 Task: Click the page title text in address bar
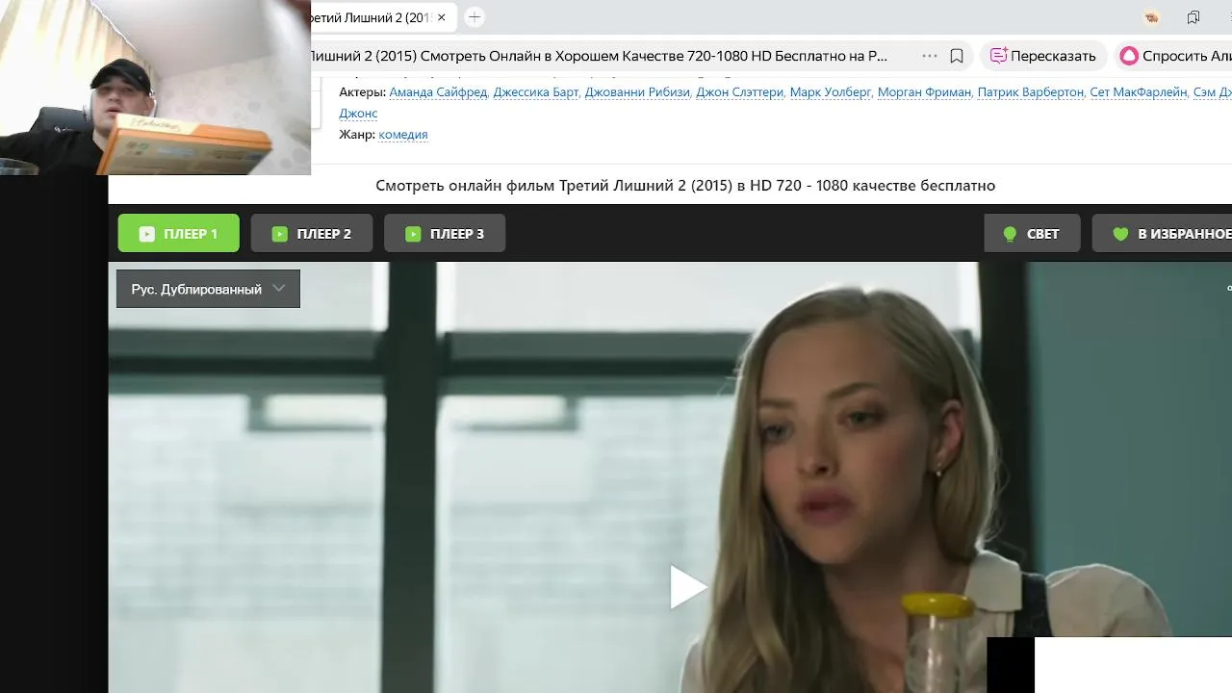[599, 56]
